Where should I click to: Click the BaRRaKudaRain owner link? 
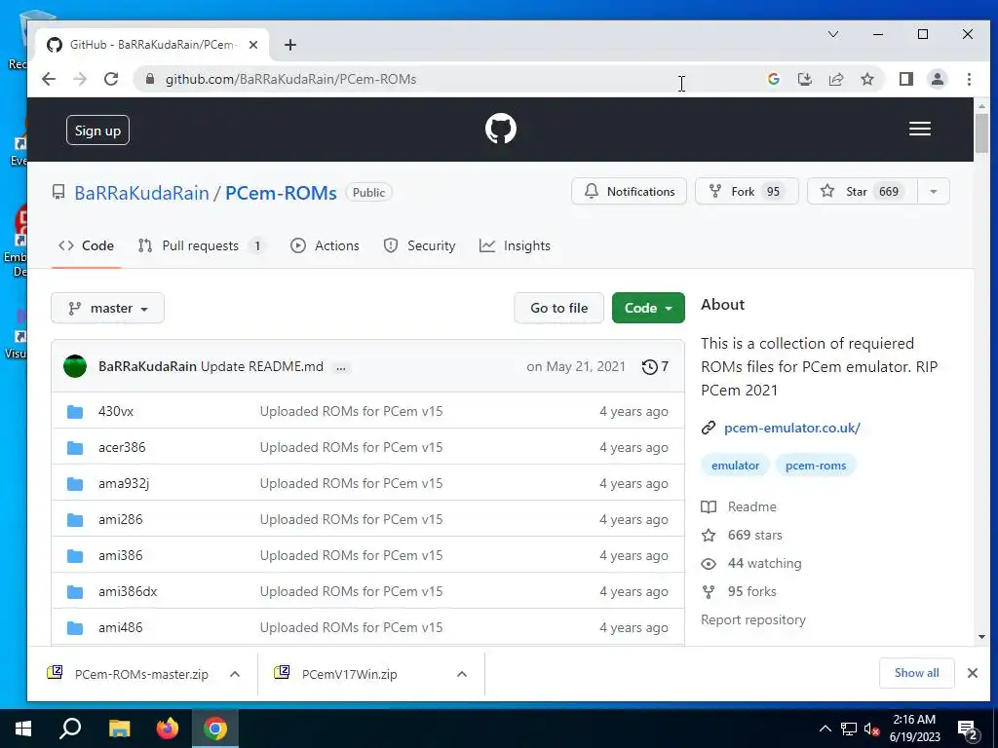coord(141,193)
